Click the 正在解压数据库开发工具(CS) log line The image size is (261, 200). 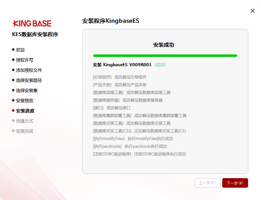160,131
